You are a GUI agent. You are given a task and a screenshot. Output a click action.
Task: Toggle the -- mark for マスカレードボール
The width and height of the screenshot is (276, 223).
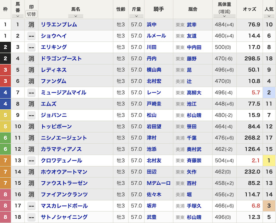click(x=31, y=206)
